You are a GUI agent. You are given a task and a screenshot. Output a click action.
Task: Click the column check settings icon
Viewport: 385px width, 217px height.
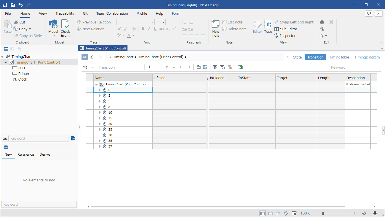[x=205, y=67]
